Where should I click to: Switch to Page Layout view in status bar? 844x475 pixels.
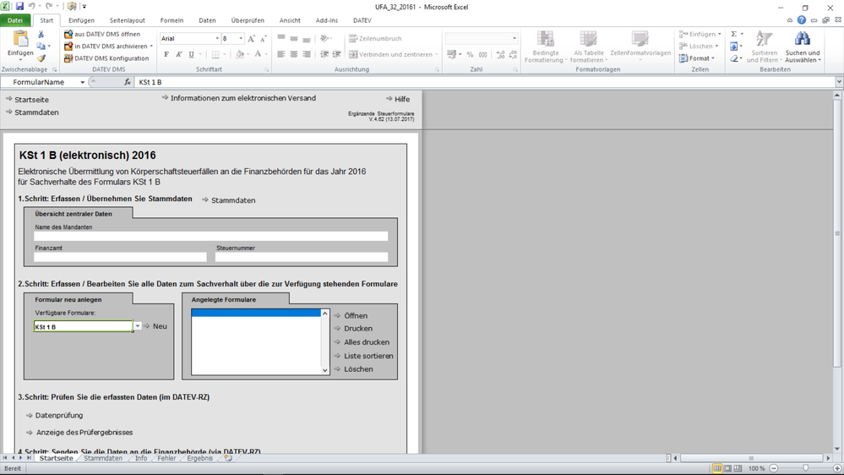727,468
